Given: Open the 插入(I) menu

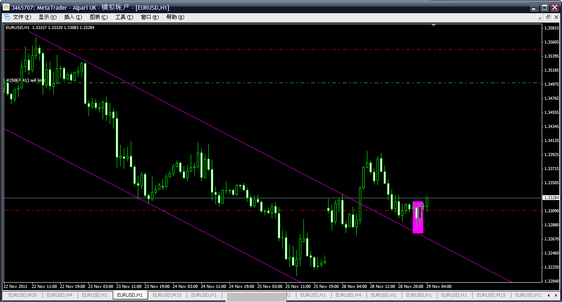Looking at the screenshot, I should point(73,17).
